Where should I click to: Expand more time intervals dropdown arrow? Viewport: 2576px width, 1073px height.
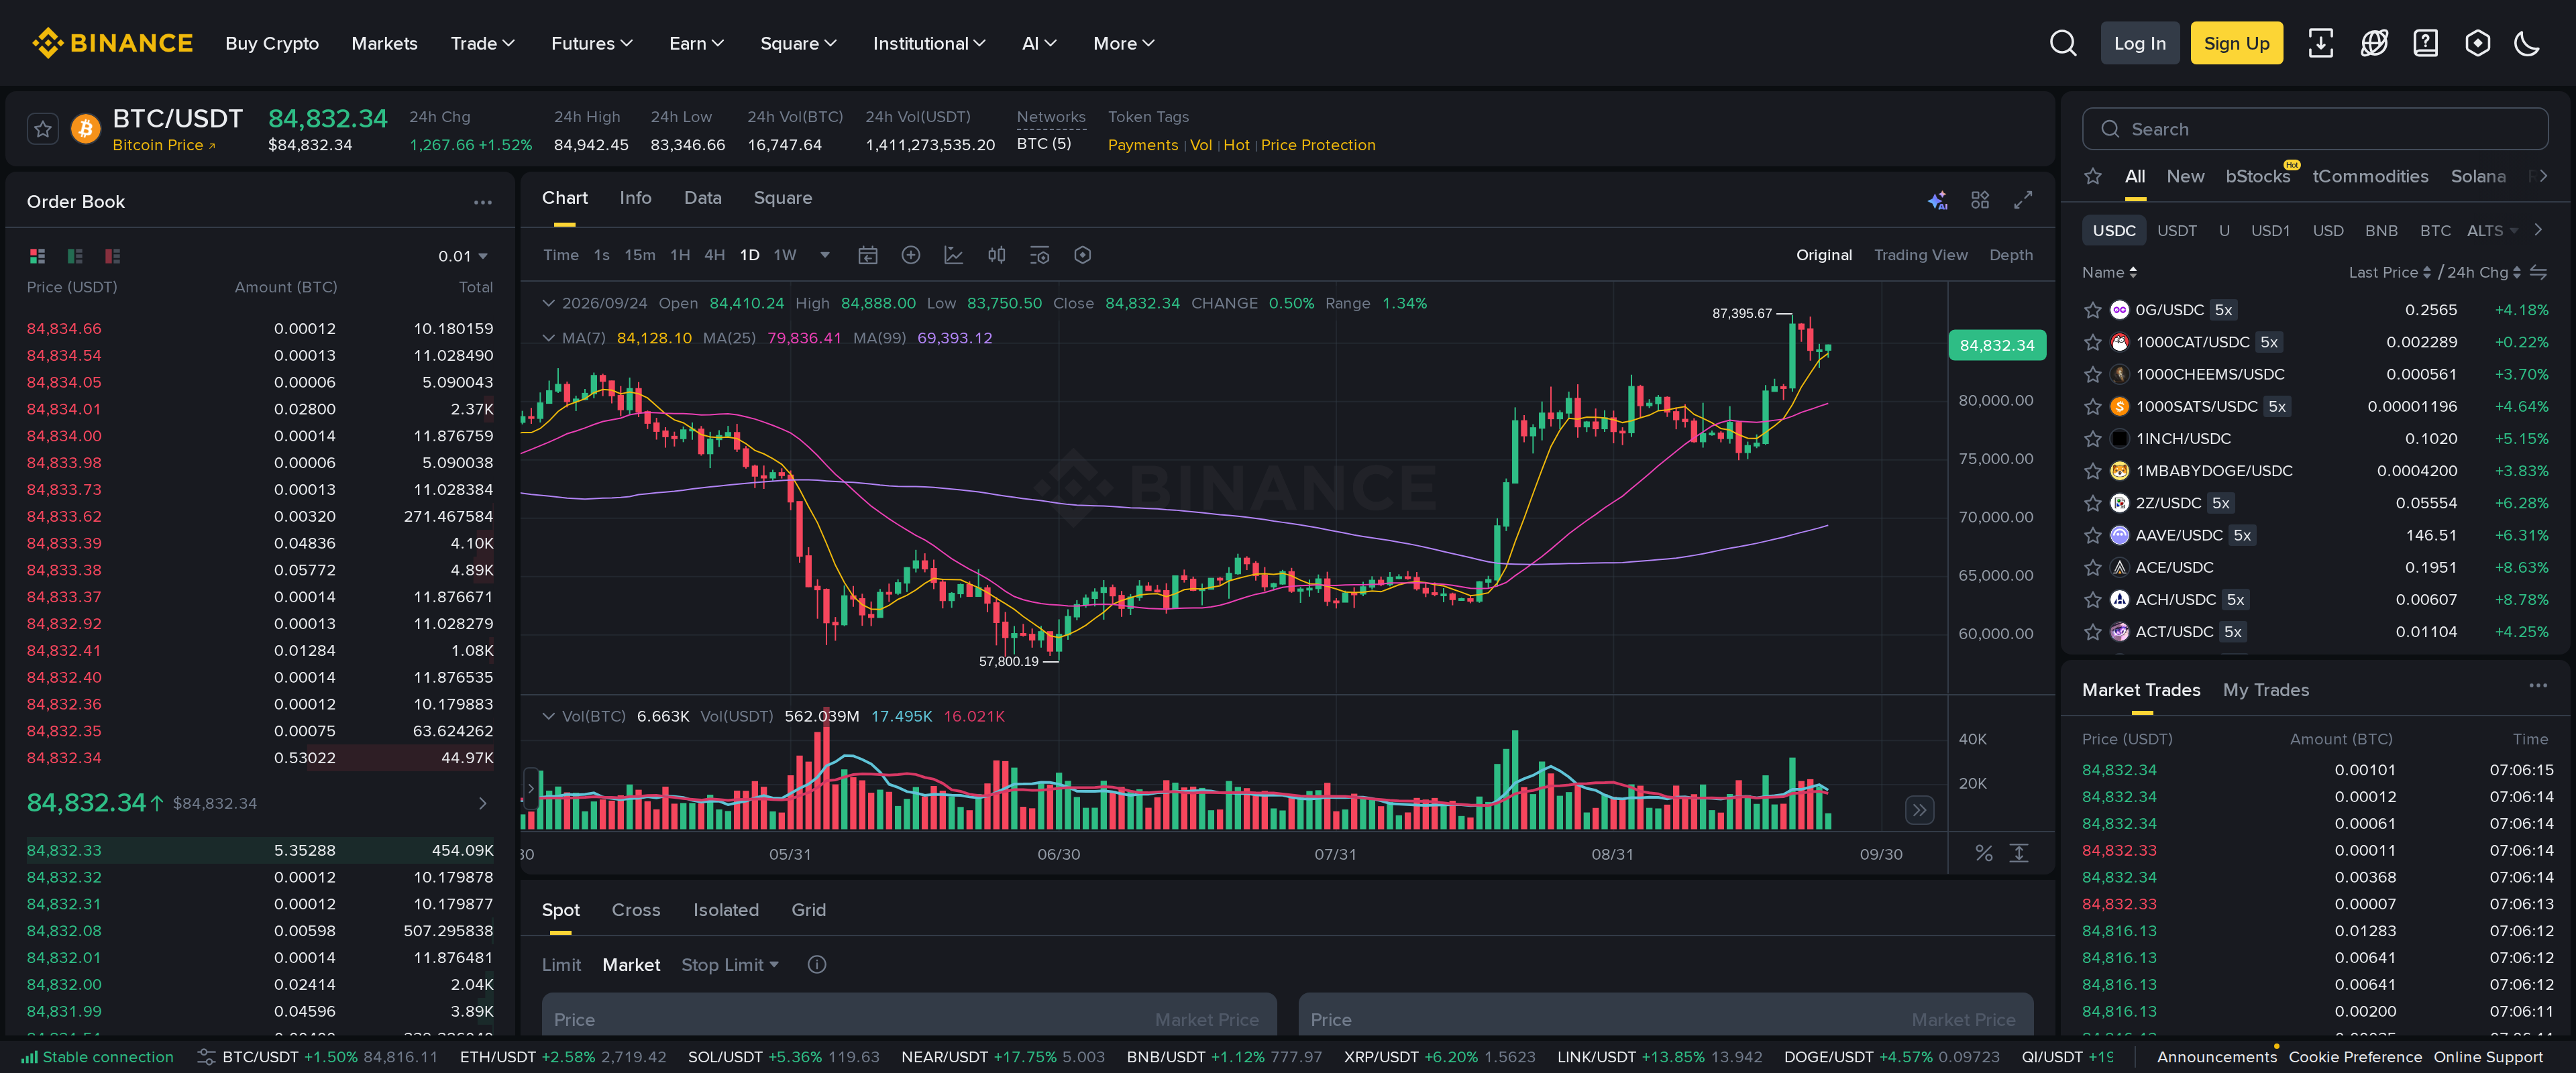[825, 255]
